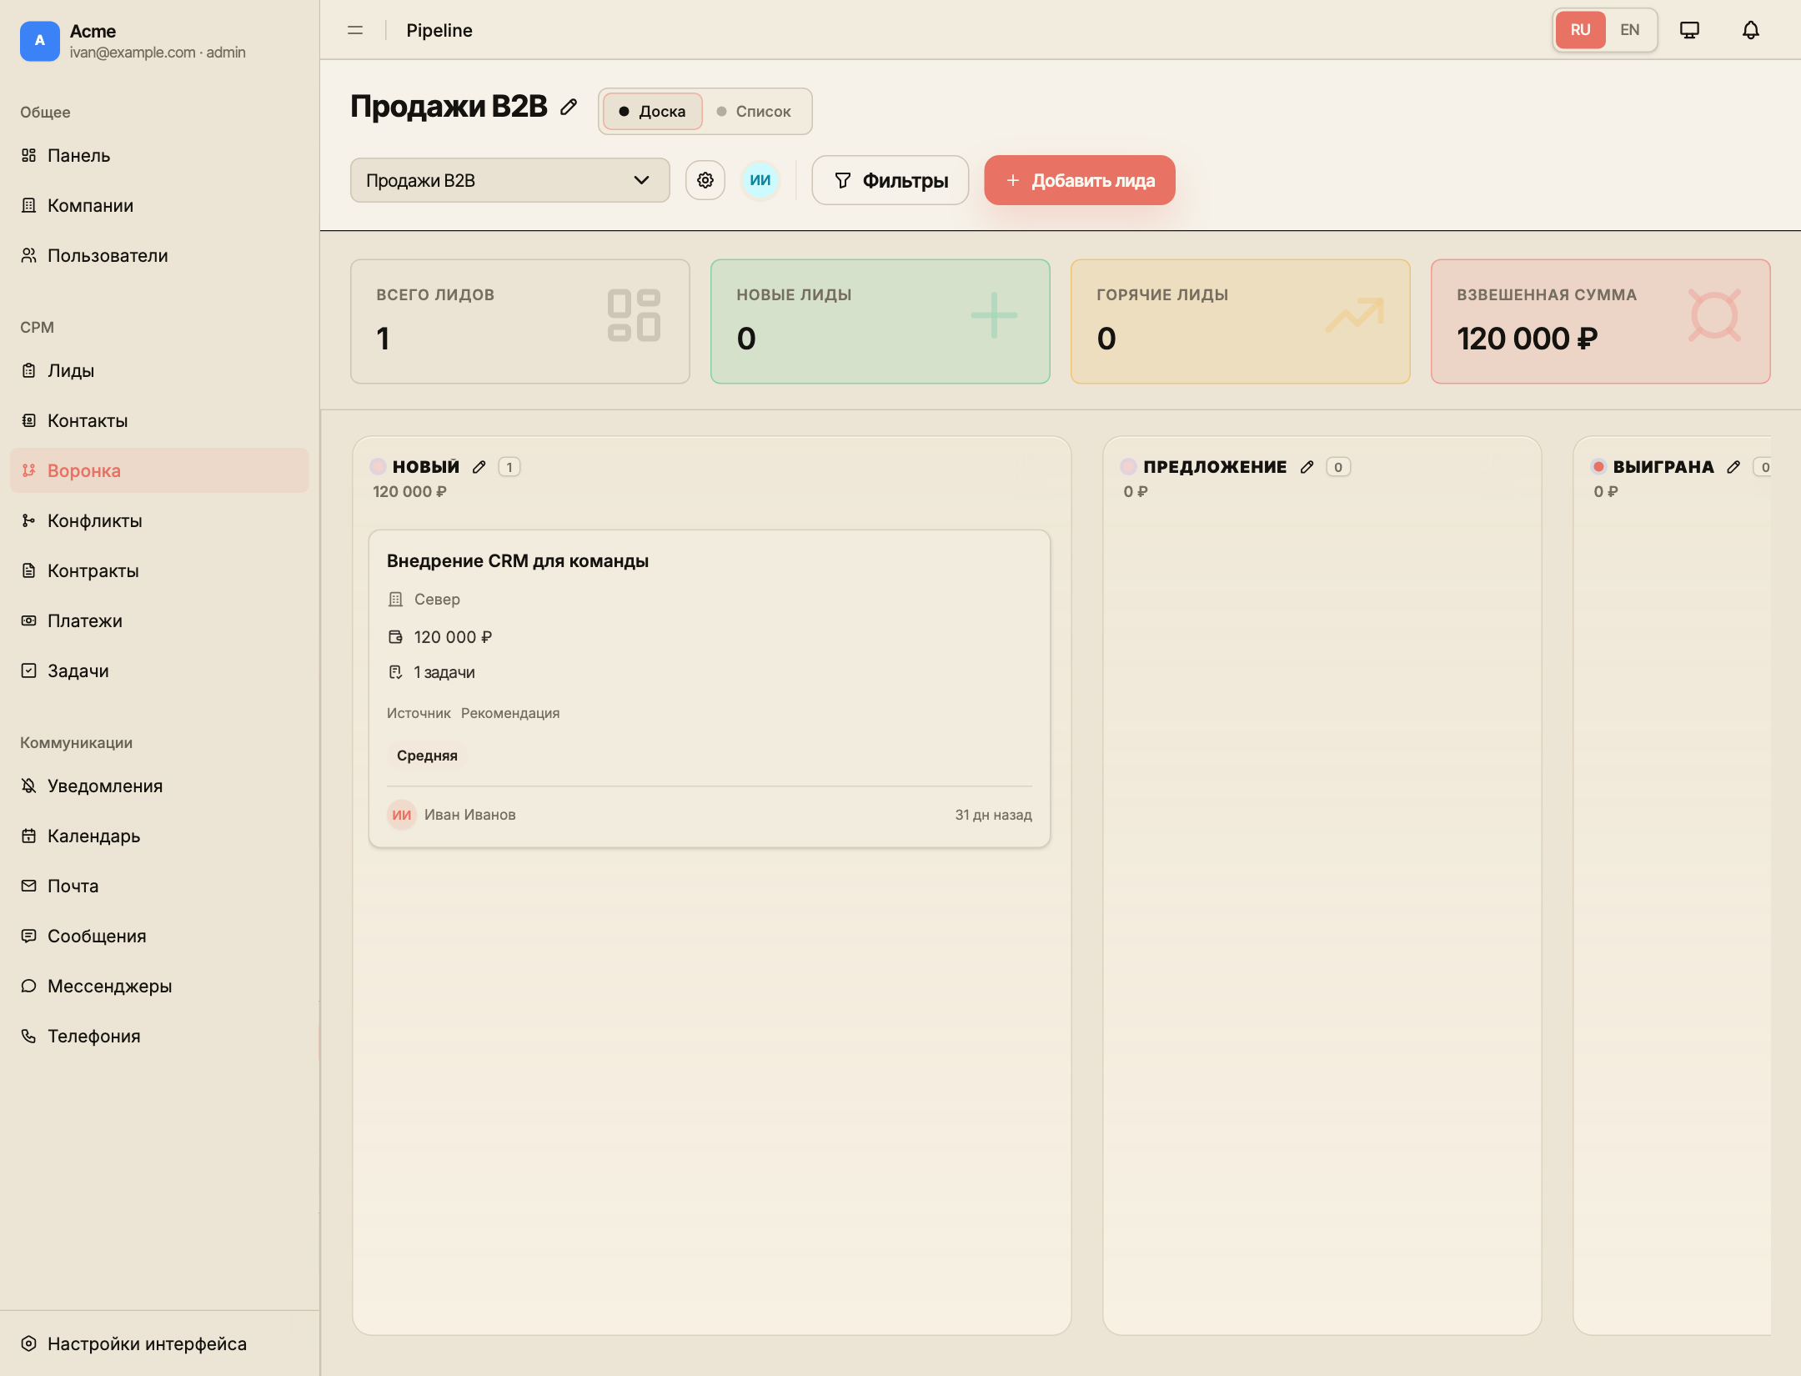The image size is (1801, 1376).
Task: Edit the ПРЕДЛОЖЕНИЕ column name pencil
Action: pos(1307,467)
